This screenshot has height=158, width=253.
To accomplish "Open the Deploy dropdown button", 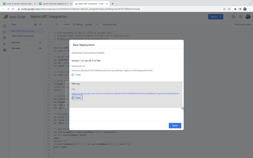I will point(216,17).
